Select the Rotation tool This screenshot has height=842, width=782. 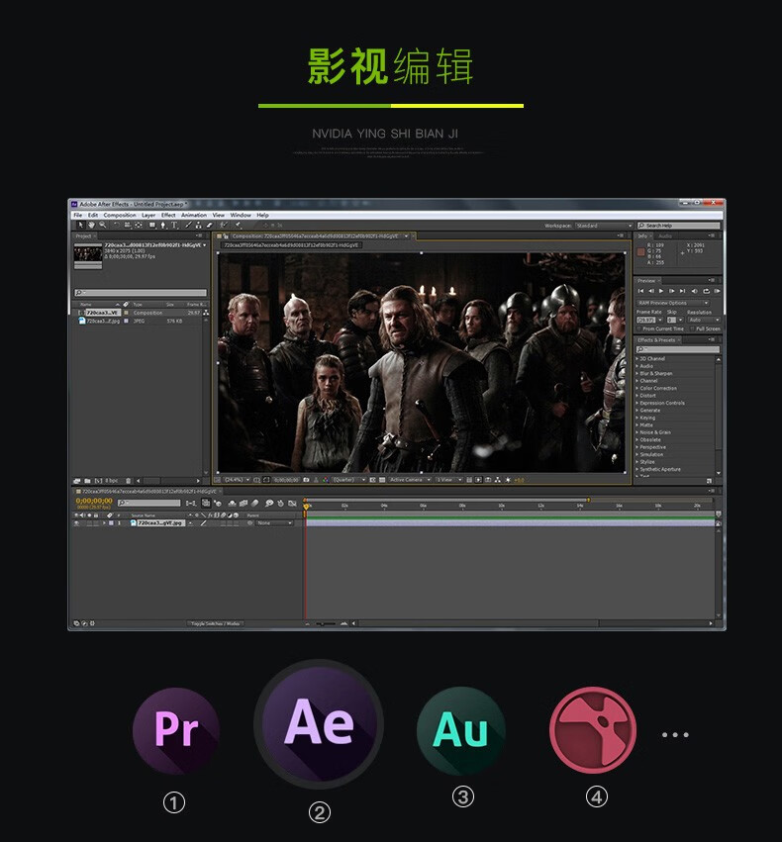click(x=117, y=225)
